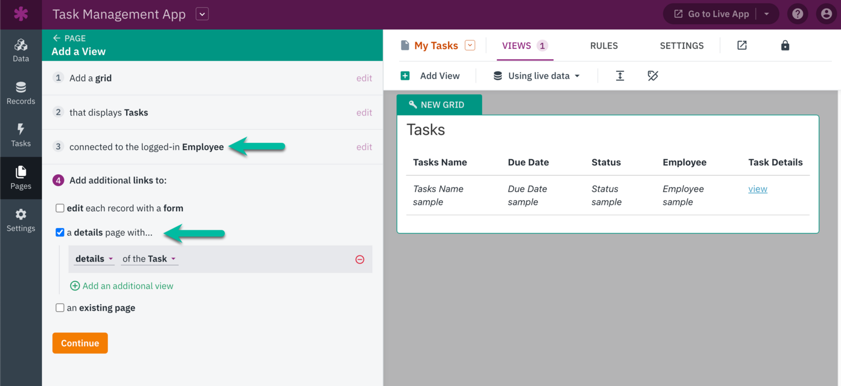The image size is (841, 386).
Task: Enable linking to an existing page
Action: click(x=60, y=308)
